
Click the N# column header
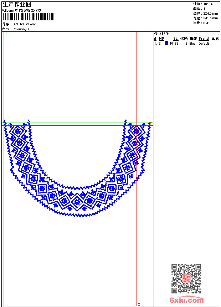(161, 39)
